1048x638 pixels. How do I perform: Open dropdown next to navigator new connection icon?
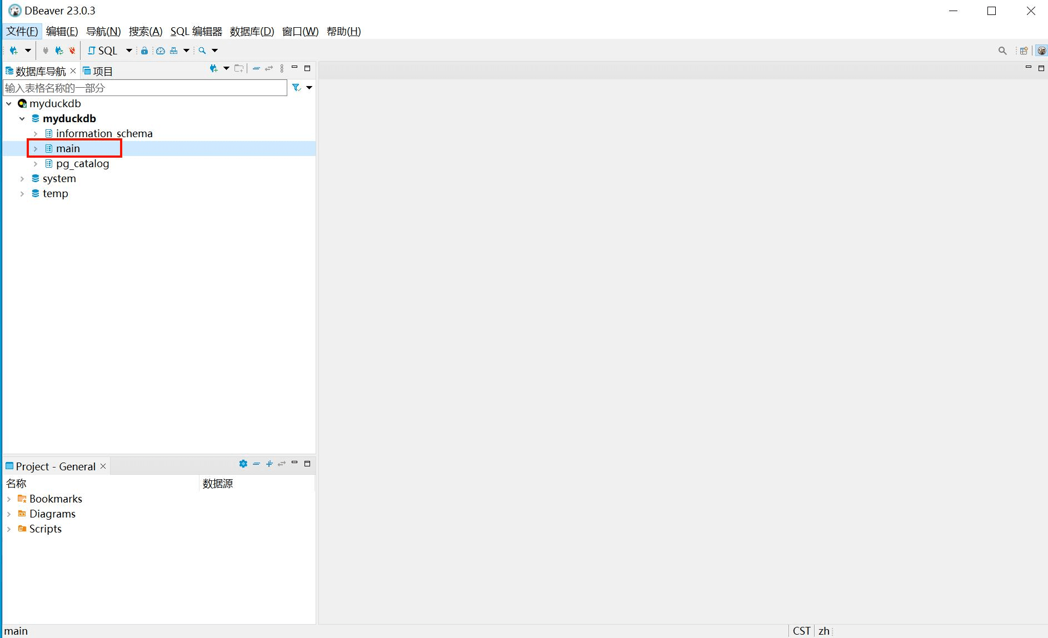[x=226, y=68]
